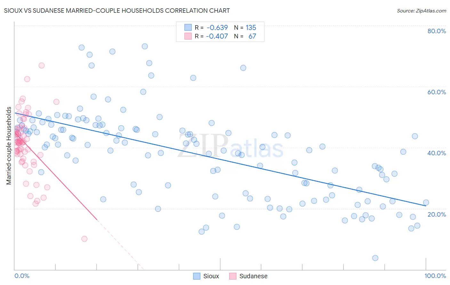Viewport: 450px width, 285px height.
Task: Click the 20.0% y-axis label
Action: [437, 214]
